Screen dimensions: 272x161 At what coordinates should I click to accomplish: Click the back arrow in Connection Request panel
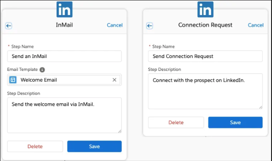click(x=149, y=26)
